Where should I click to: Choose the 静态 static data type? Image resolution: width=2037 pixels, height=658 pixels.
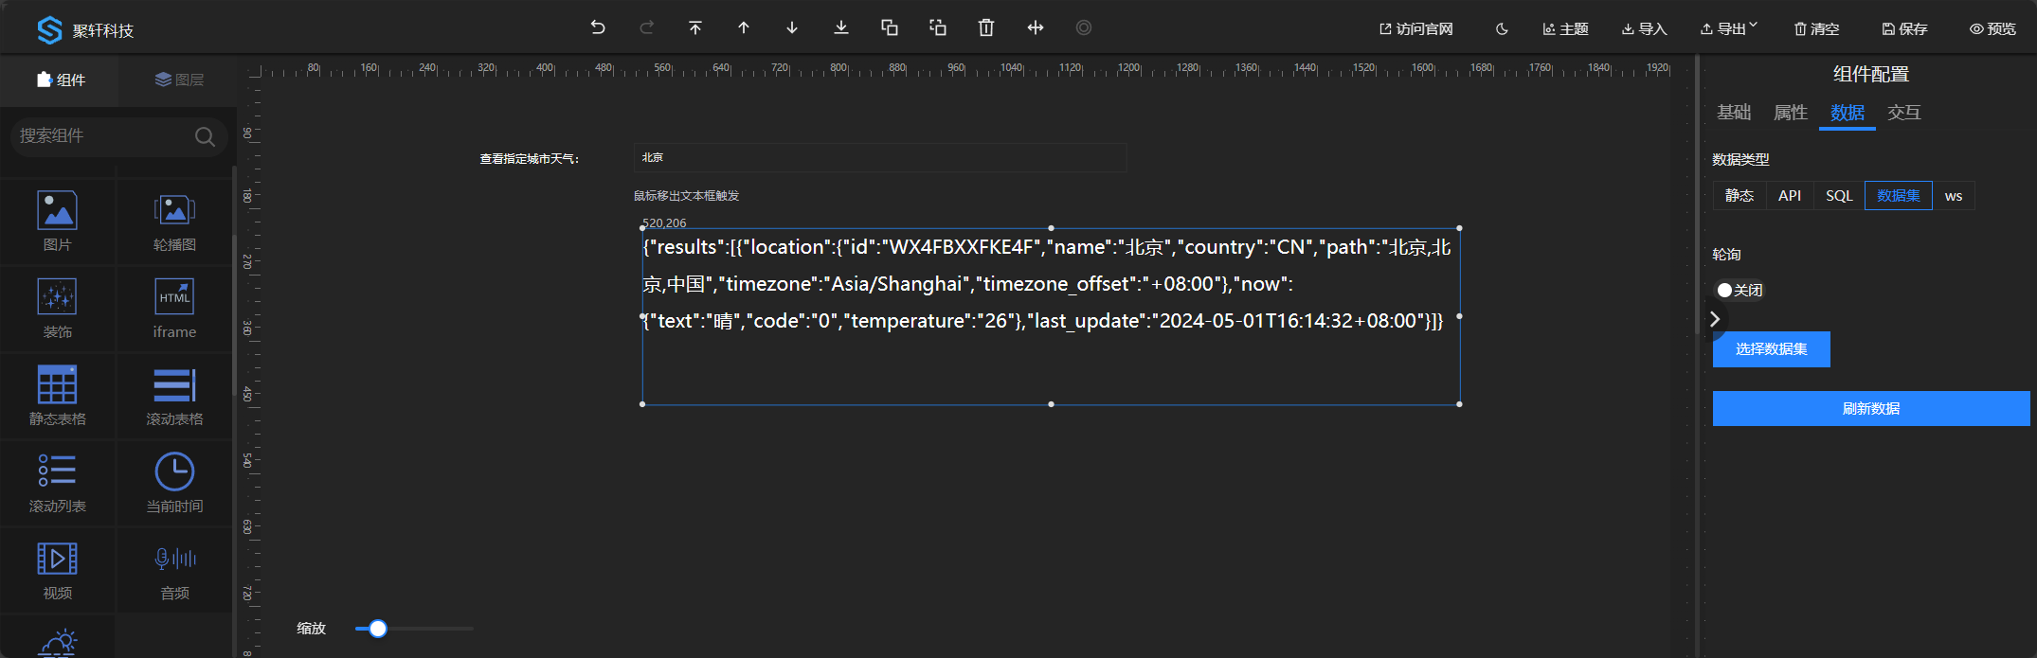(1740, 196)
